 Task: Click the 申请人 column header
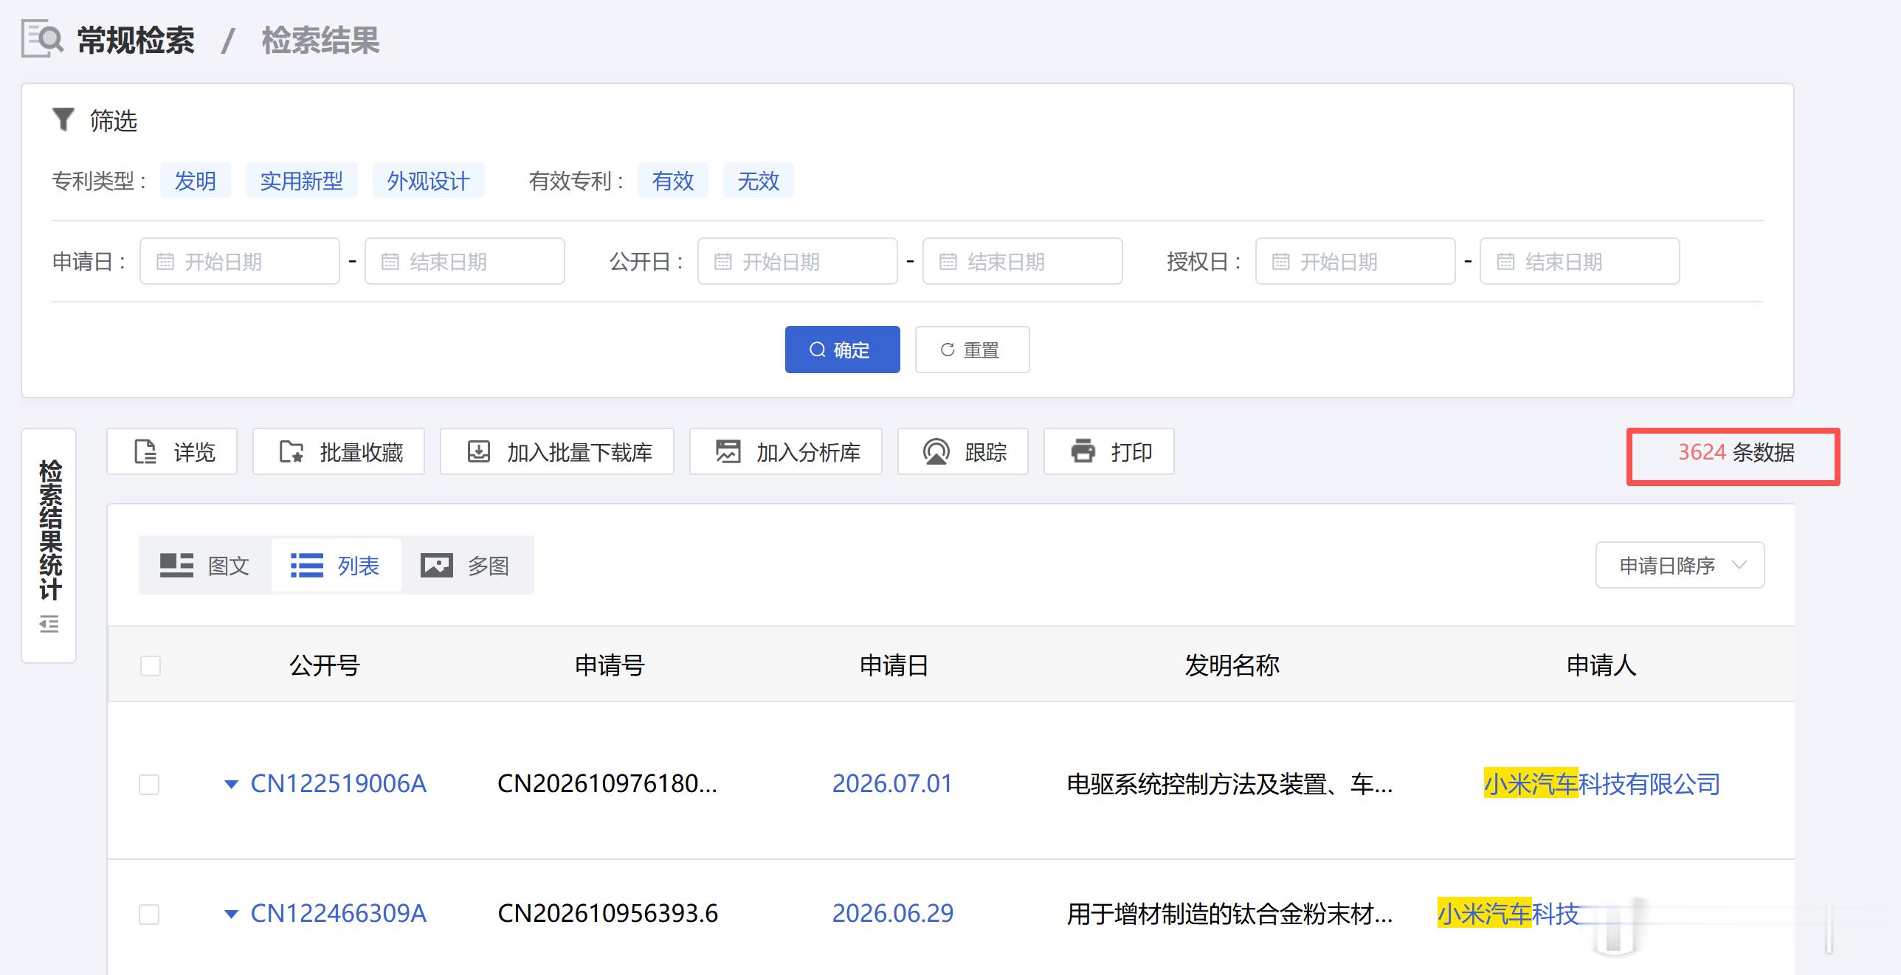[1601, 665]
